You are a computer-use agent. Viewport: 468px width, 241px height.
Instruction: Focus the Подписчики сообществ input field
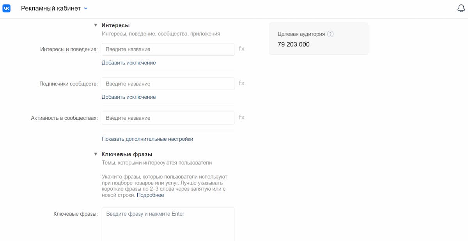[x=168, y=84]
